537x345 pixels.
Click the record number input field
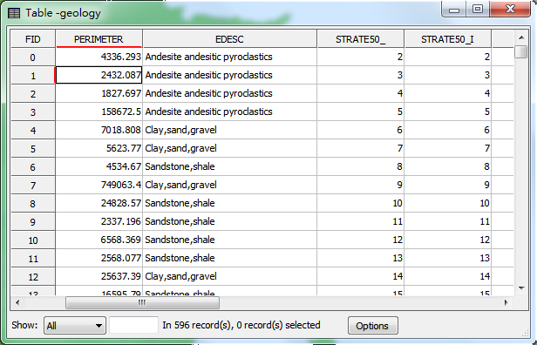pos(133,325)
